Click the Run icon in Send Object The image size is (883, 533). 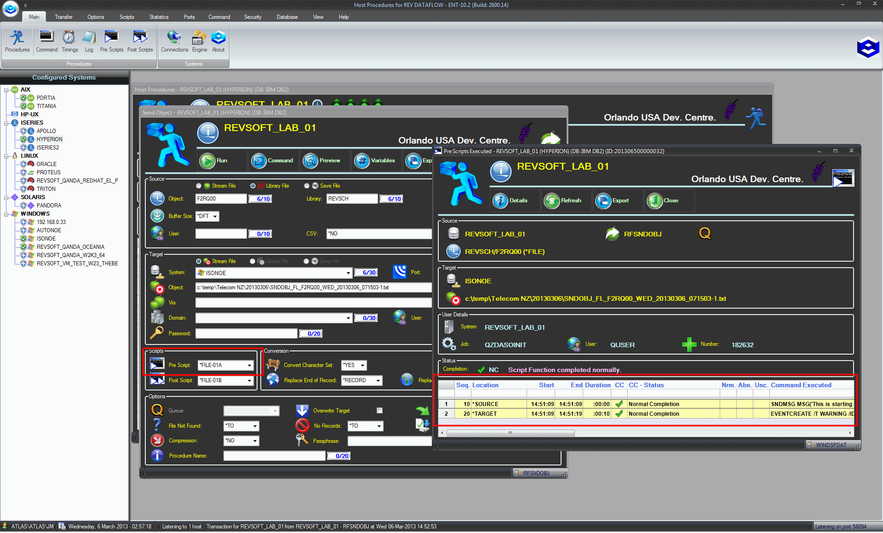[208, 160]
